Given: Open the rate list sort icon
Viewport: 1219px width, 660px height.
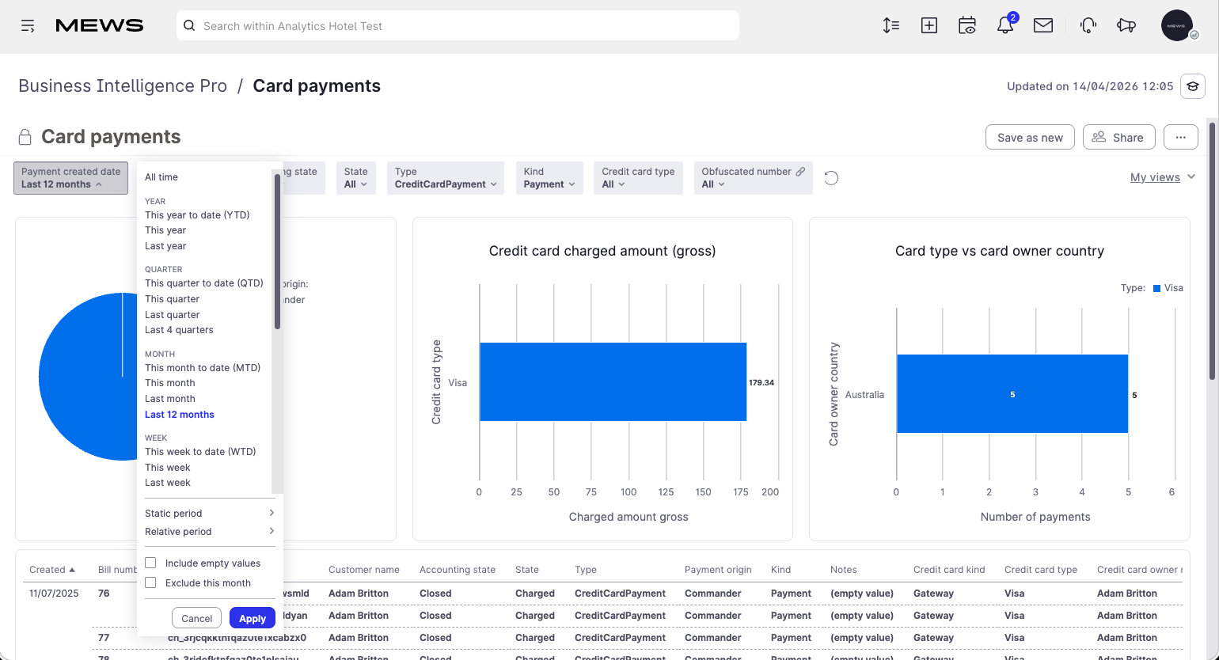Looking at the screenshot, I should pyautogui.click(x=891, y=25).
